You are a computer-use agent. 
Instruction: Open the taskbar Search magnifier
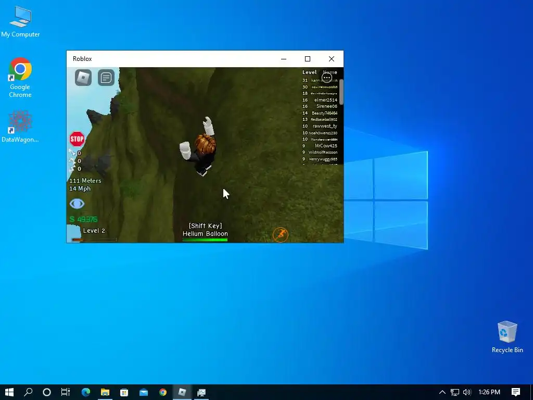click(x=28, y=392)
